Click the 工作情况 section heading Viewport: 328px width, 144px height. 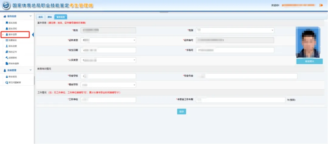(x=42, y=92)
